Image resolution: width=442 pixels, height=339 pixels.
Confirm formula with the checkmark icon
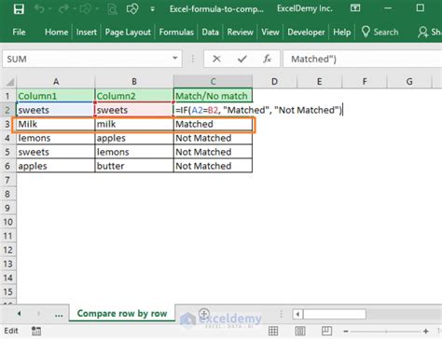[242, 59]
